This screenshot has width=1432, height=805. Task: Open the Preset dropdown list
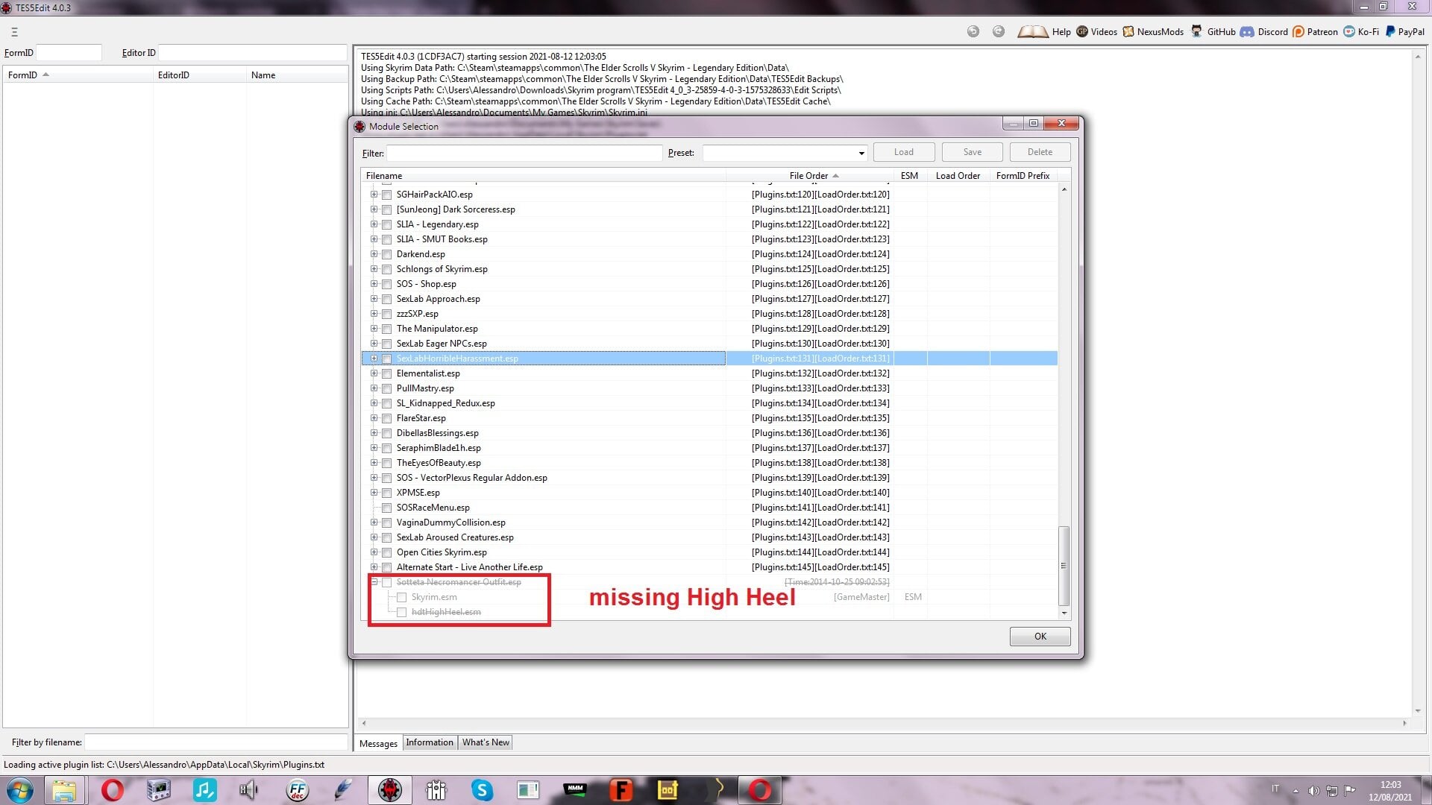click(x=861, y=153)
